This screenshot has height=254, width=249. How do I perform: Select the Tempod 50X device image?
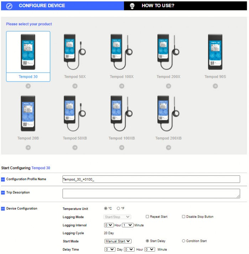tap(75, 52)
